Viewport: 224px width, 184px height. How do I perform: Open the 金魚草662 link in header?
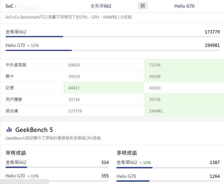101,6
